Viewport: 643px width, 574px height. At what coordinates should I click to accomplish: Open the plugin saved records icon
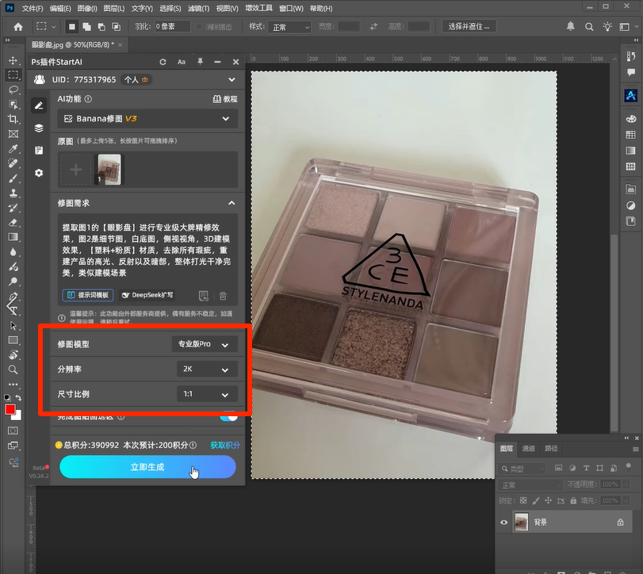39,151
